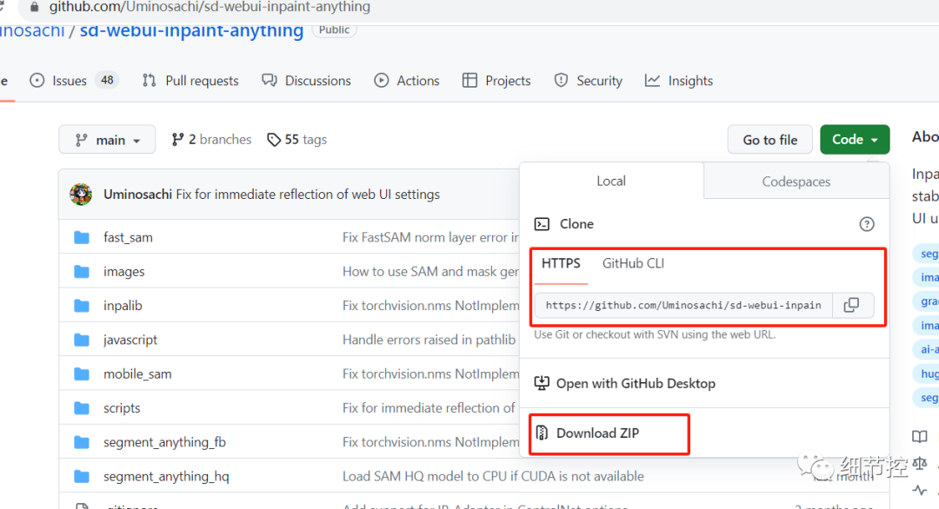
Task: Click the inpalib folder icon
Action: [x=82, y=306]
